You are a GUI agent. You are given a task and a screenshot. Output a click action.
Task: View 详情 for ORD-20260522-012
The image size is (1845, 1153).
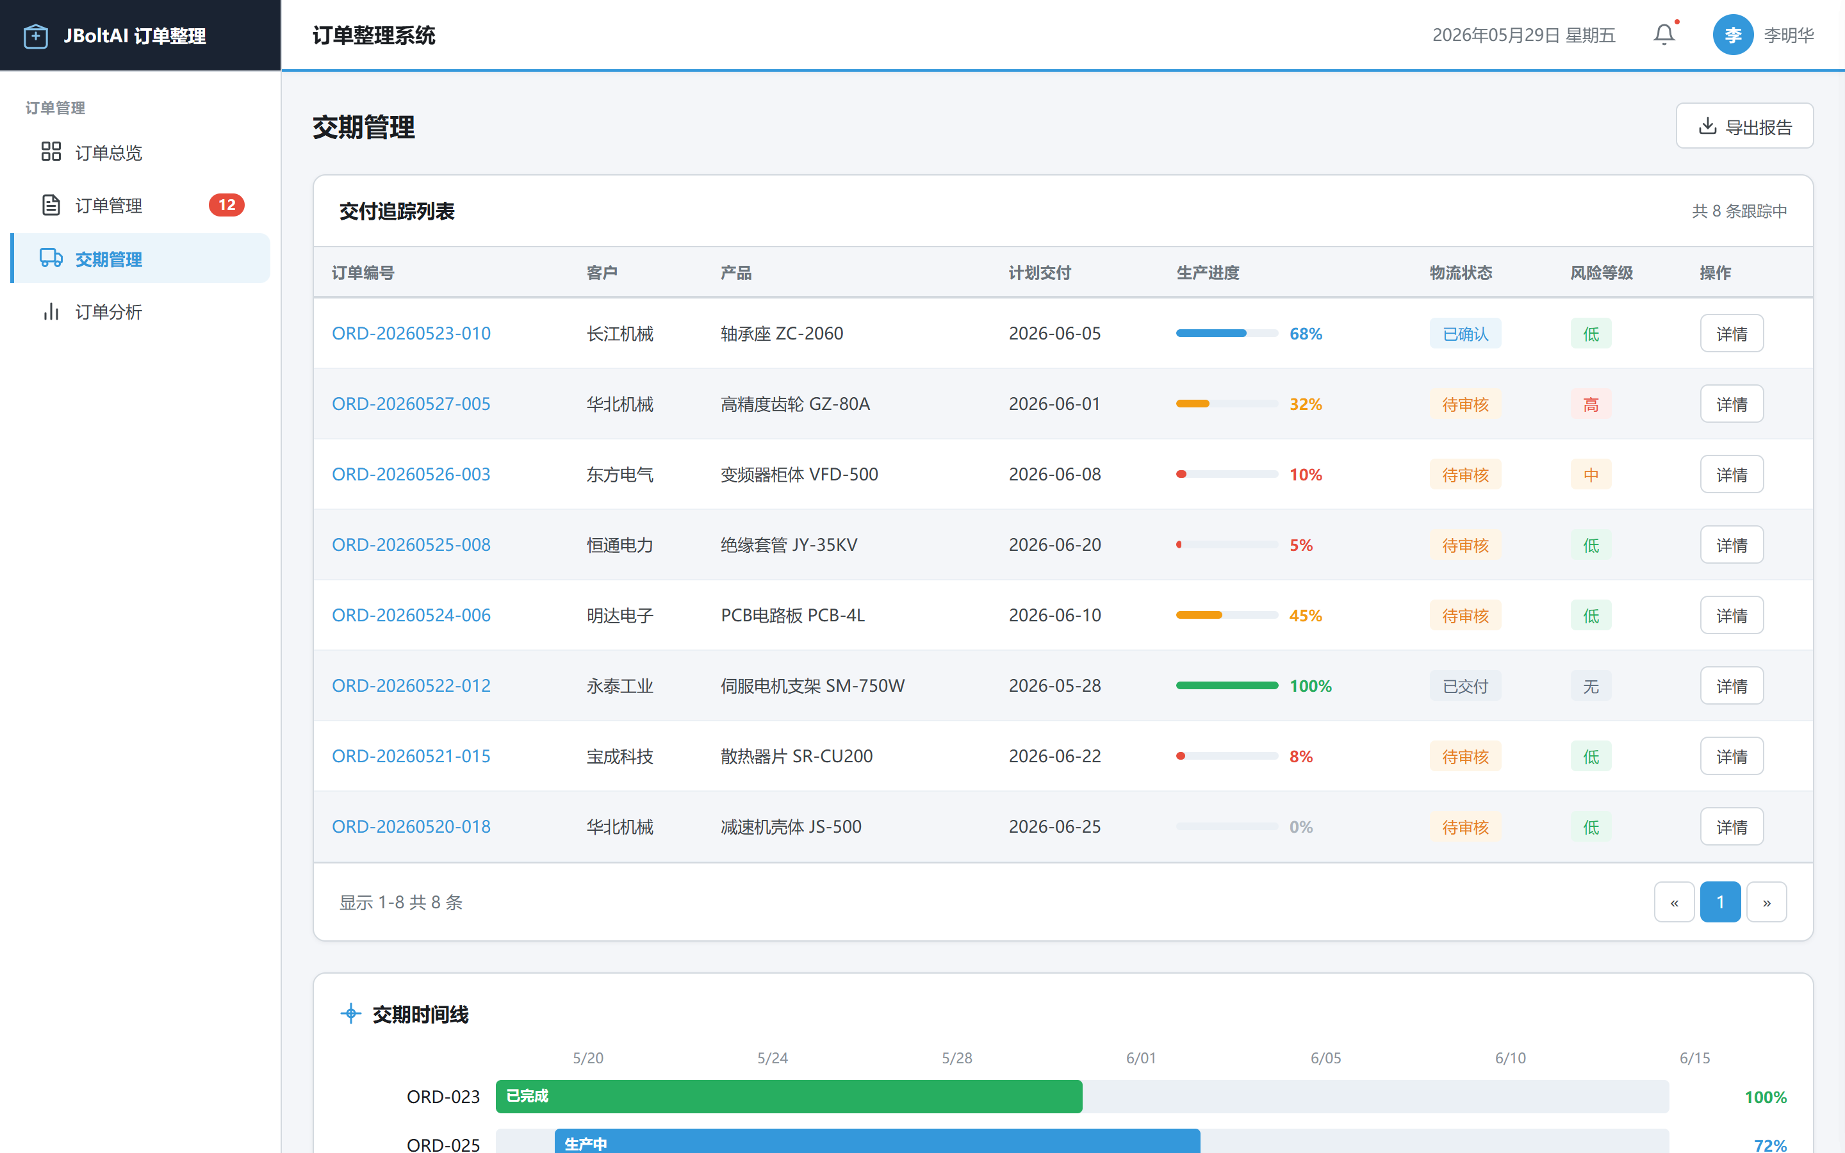click(x=1732, y=685)
